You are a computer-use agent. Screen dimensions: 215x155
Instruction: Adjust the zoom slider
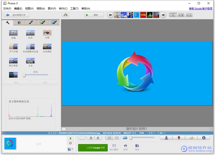pyautogui.click(x=142, y=138)
